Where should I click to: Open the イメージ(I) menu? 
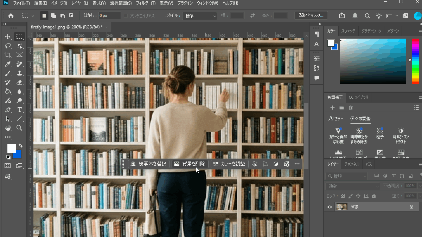(58, 3)
